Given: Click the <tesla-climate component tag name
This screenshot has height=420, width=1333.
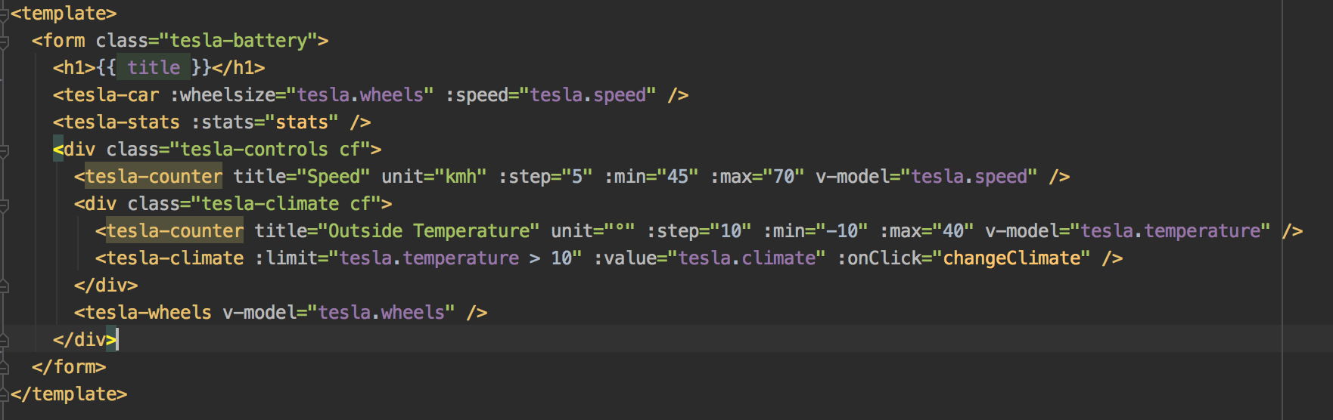Looking at the screenshot, I should coord(175,258).
